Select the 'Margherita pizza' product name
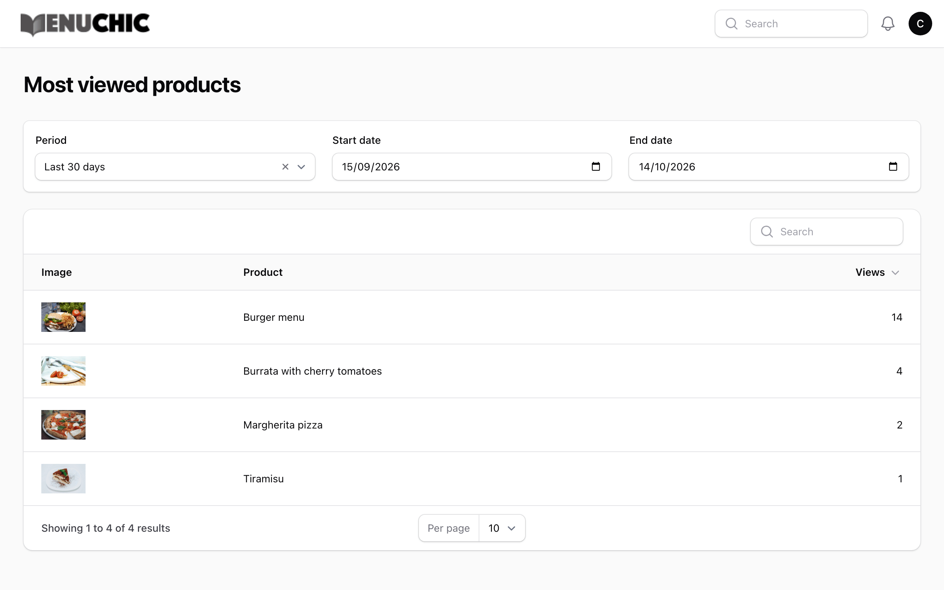Viewport: 944px width, 590px height. [x=283, y=425]
